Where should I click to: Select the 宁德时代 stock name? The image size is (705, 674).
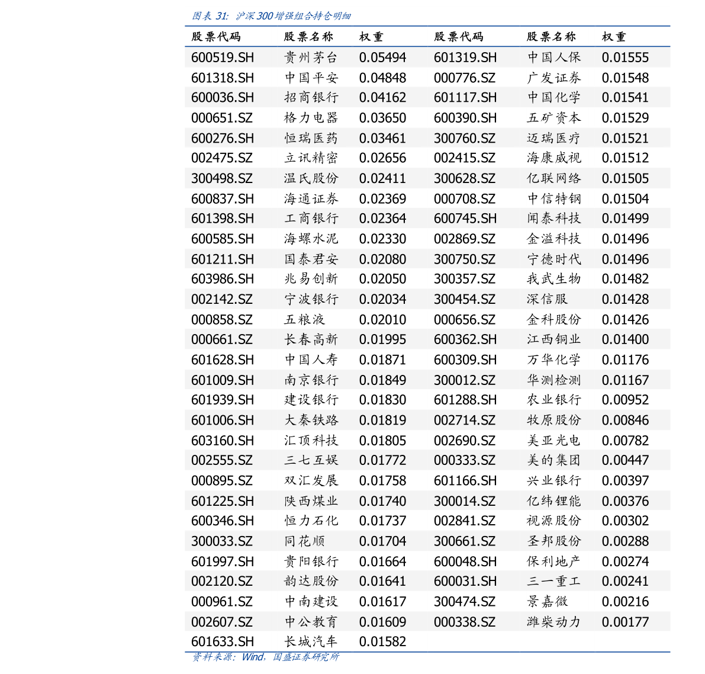[554, 259]
